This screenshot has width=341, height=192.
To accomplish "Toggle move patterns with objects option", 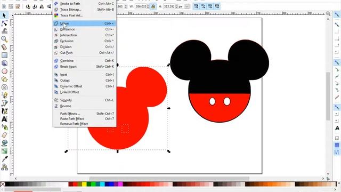I will pos(217,6).
